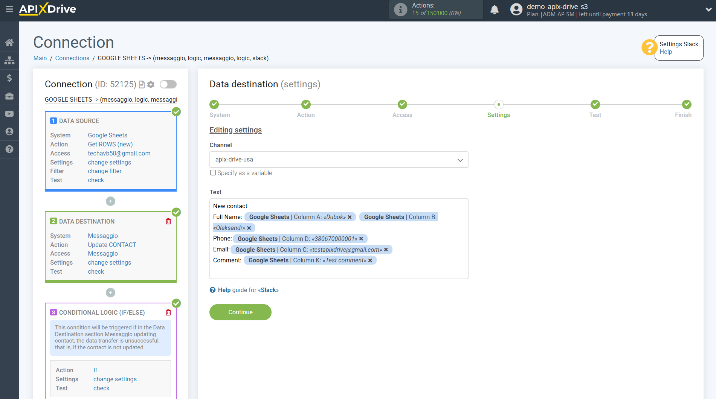Click the Continue button

click(240, 312)
